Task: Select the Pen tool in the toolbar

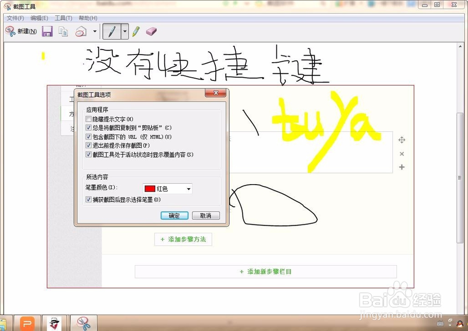Action: tap(111, 31)
